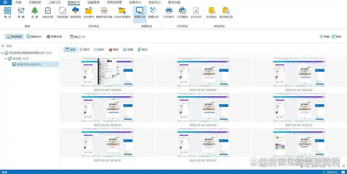Viewport: 347px width, 174px height.
Task: Click the 2025-03-20 18:24:48 timestamp text
Action: (x=107, y=90)
